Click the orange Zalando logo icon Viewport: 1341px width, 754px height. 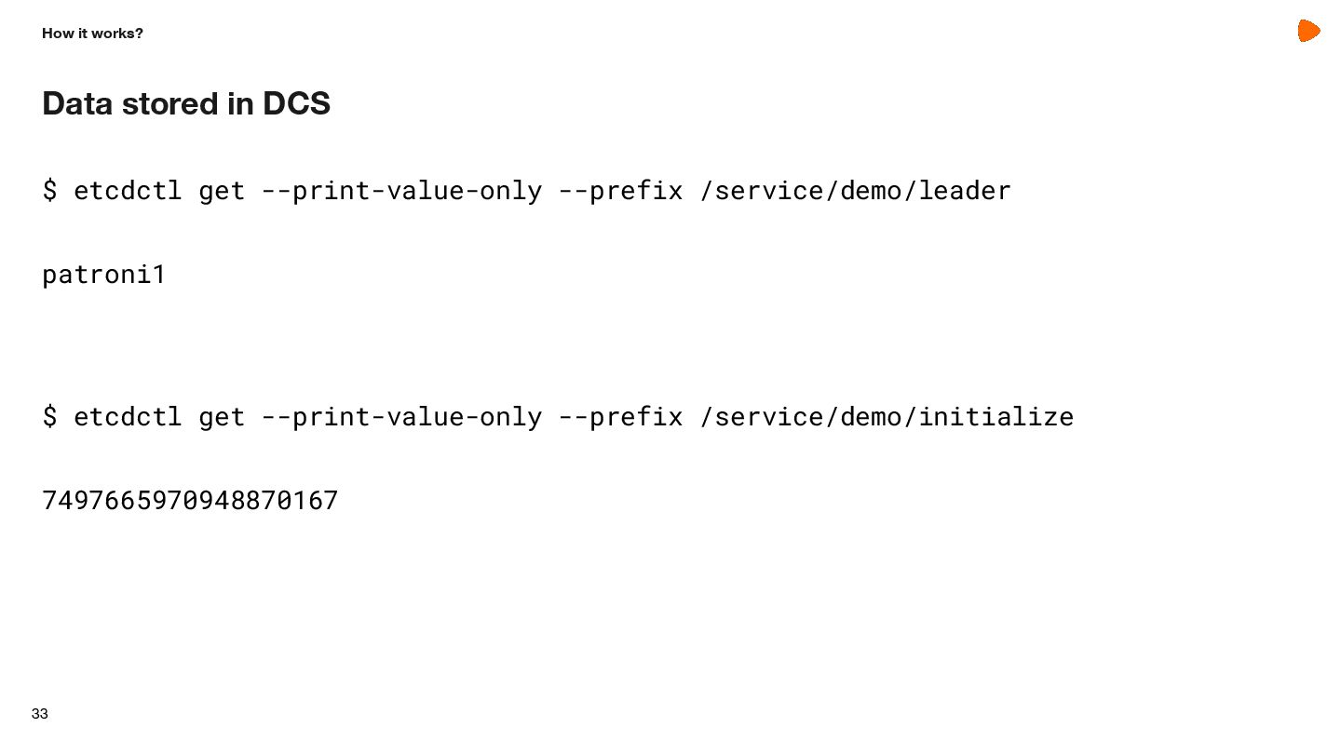(1309, 31)
